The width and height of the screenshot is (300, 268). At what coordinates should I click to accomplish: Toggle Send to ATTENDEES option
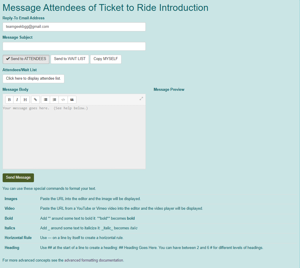point(26,59)
